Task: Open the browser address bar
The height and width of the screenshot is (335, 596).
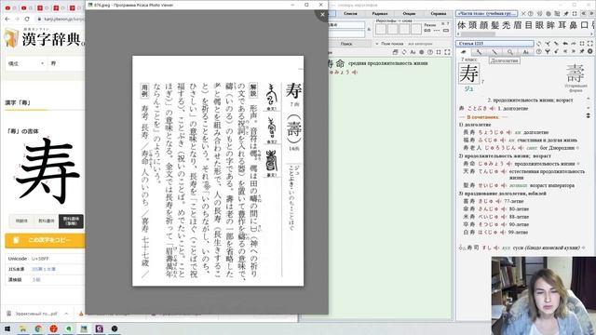Action: [x=61, y=19]
